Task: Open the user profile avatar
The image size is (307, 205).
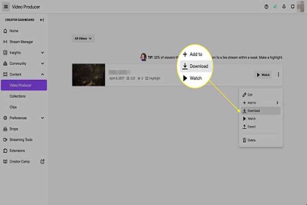Action: pos(301,7)
